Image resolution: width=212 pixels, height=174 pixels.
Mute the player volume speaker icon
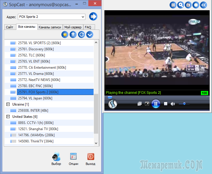pos(173,104)
